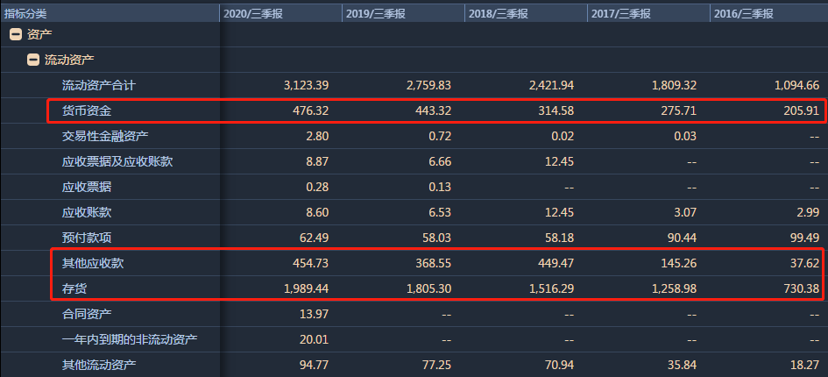Click the 交易性金融资产 row label
Viewport: 828px width, 377px height.
pyautogui.click(x=105, y=137)
